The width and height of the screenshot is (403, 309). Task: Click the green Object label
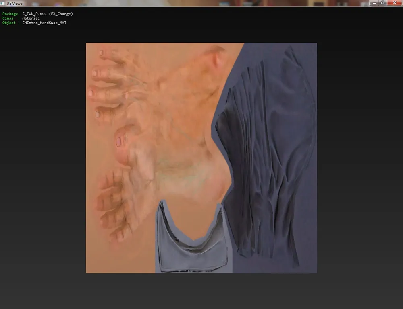tap(9, 23)
